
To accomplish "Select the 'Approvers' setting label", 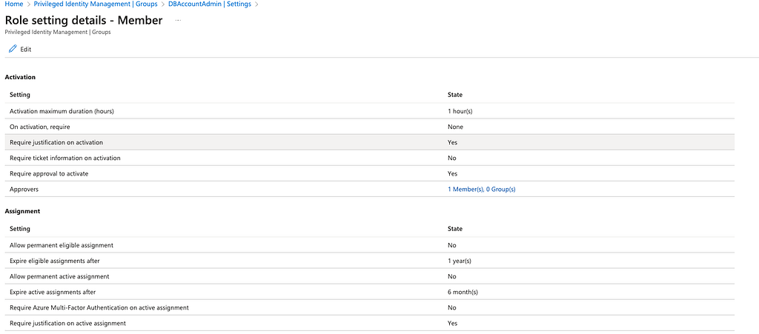I will click(24, 190).
